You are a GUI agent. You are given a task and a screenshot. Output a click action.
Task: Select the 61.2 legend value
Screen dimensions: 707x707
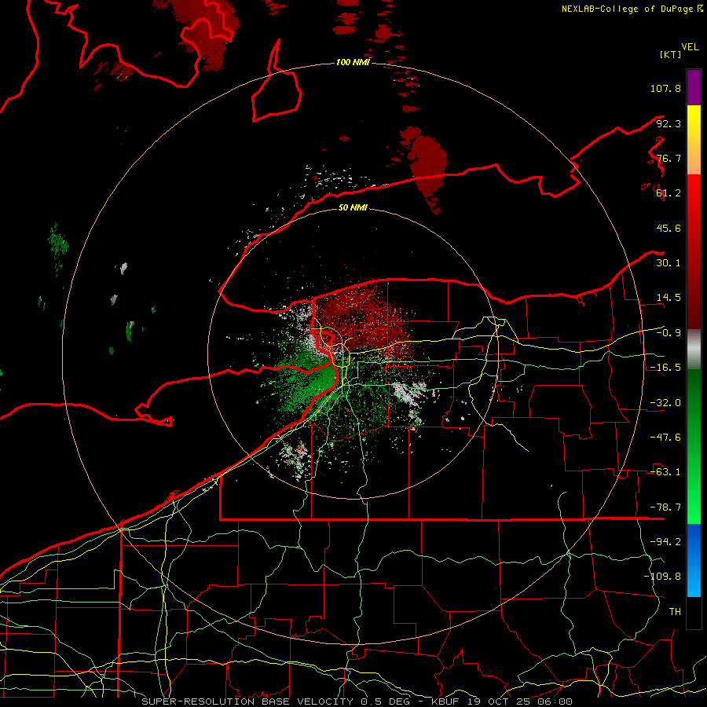(669, 193)
